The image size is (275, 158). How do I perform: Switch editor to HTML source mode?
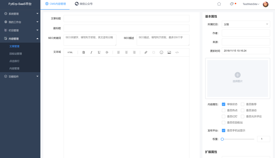pos(70,52)
